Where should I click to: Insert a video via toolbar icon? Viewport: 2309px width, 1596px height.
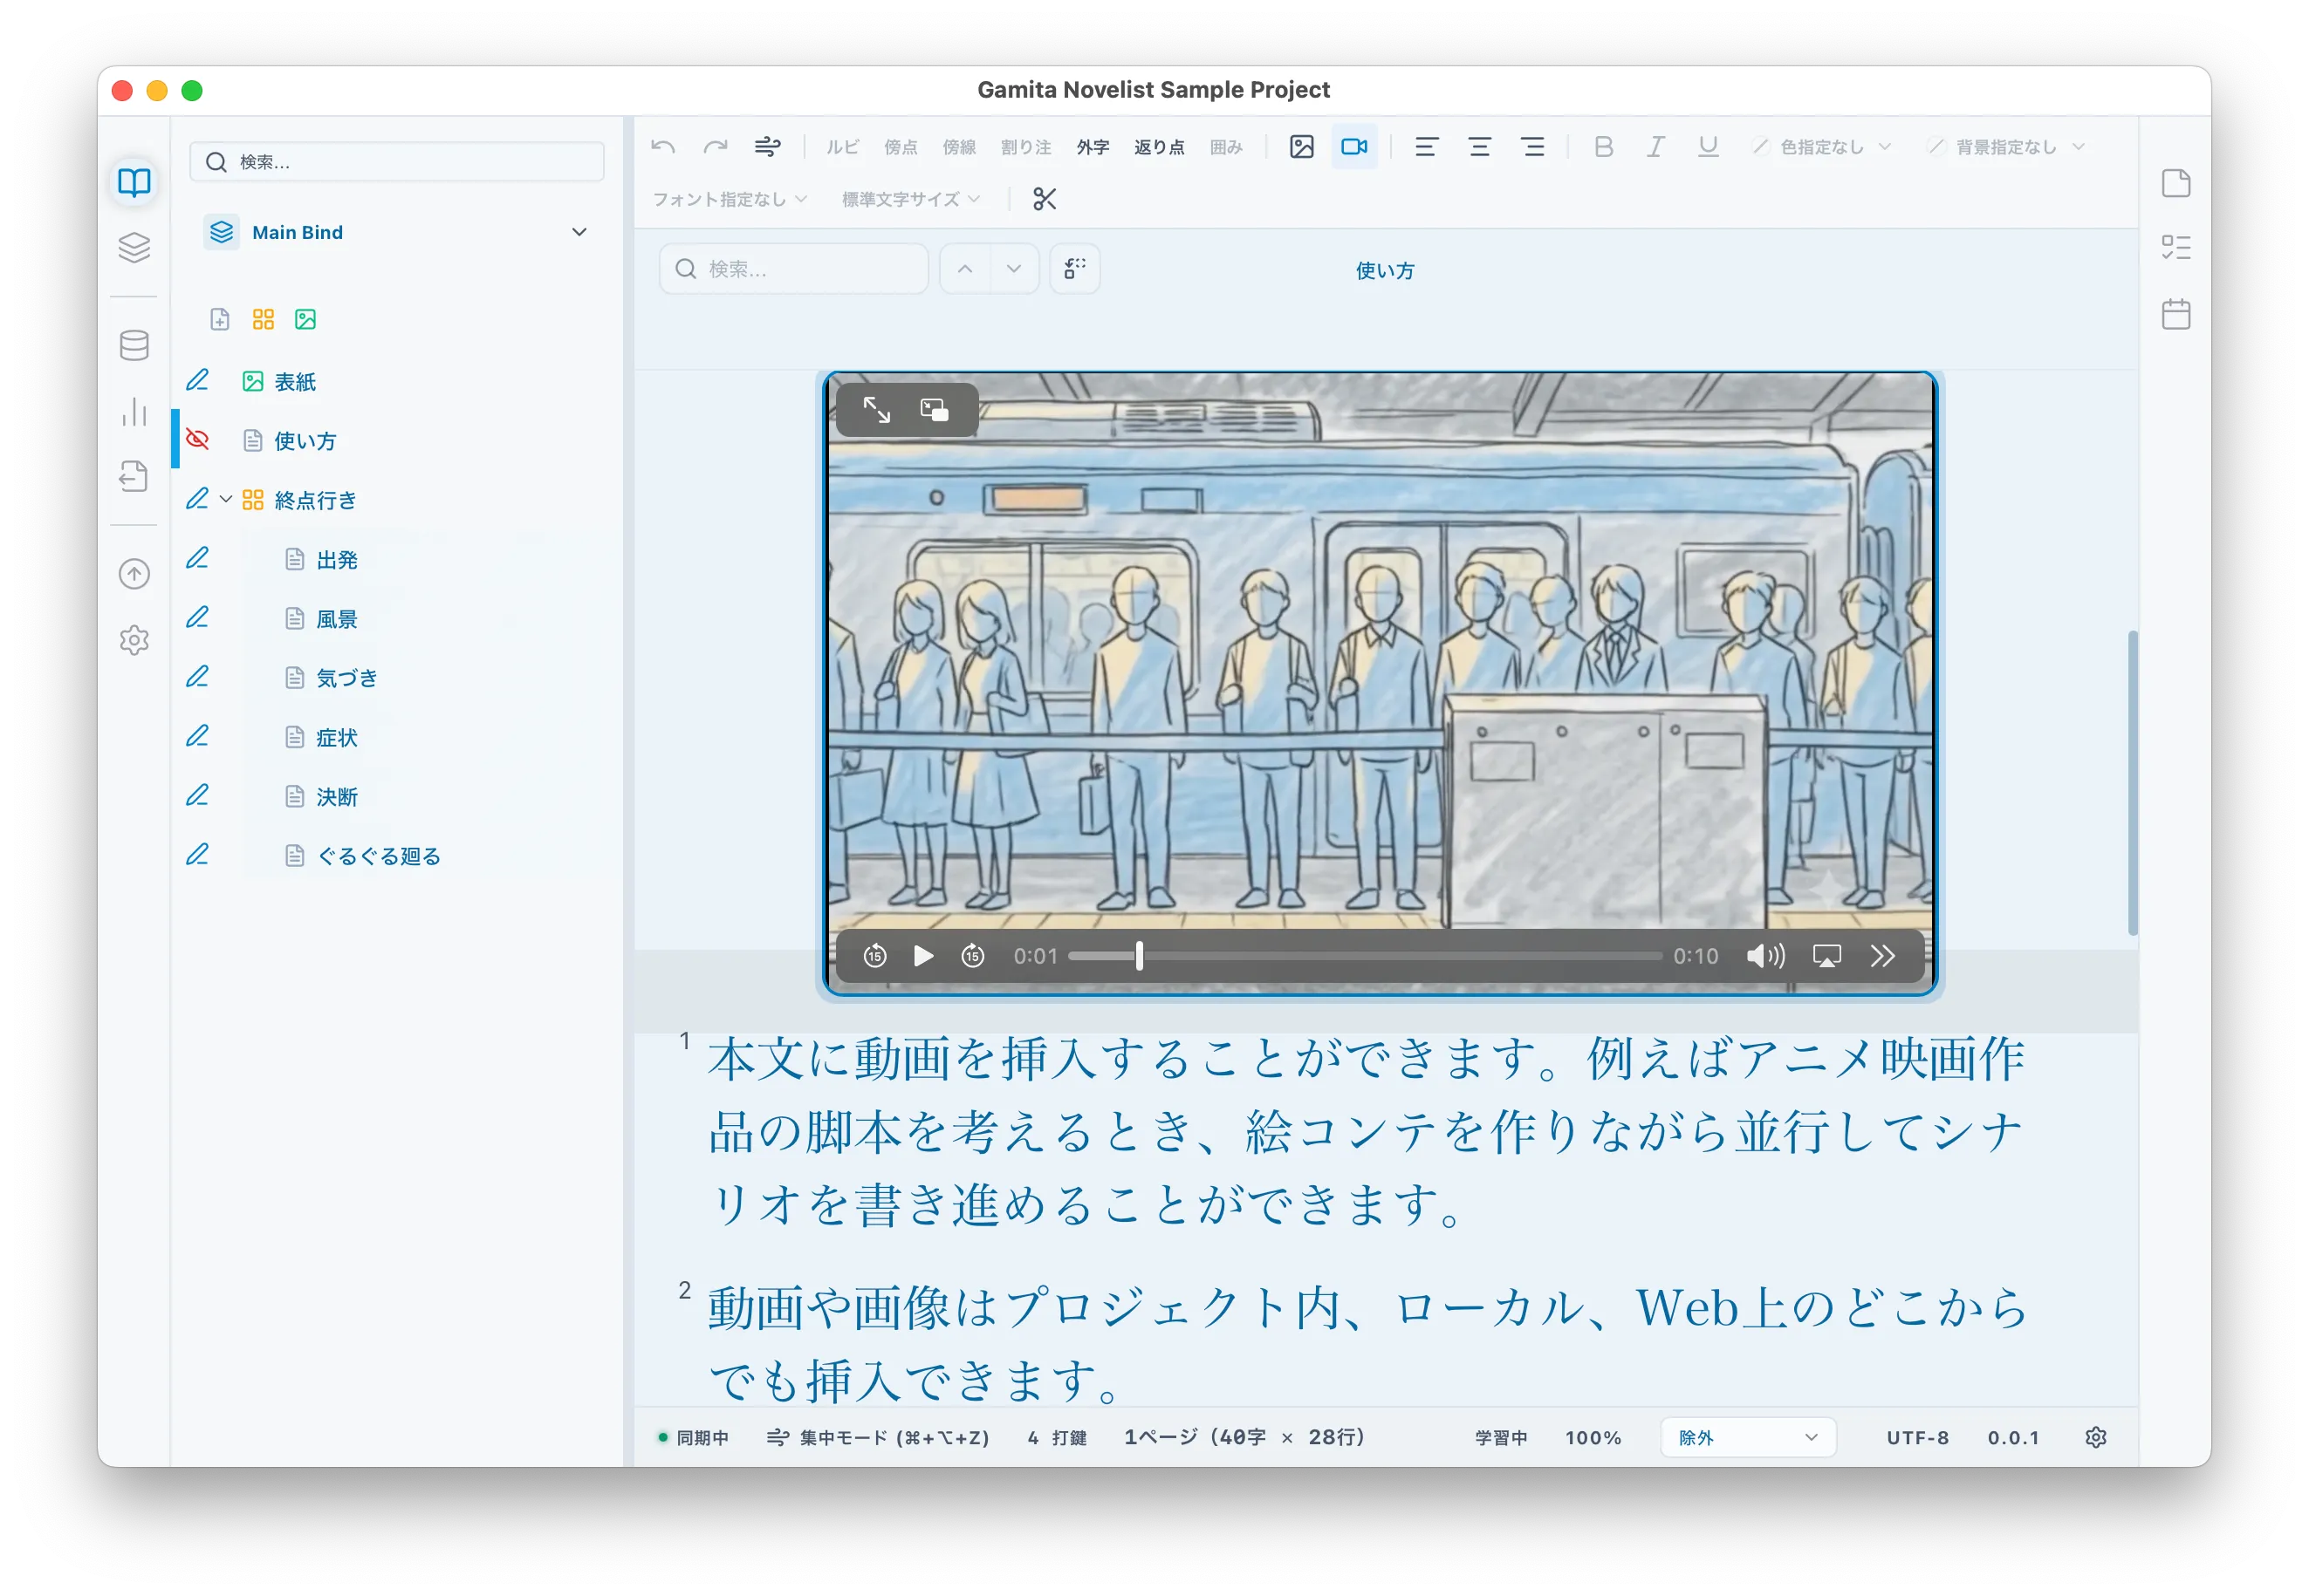point(1353,147)
